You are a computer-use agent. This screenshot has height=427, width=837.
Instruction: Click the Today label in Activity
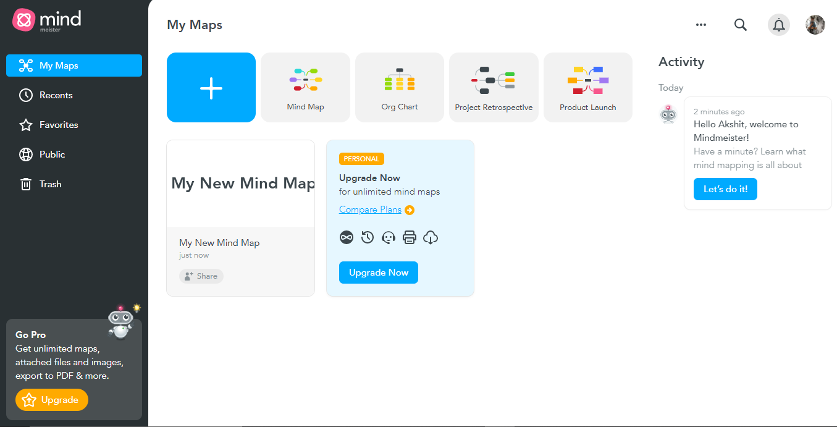point(671,88)
